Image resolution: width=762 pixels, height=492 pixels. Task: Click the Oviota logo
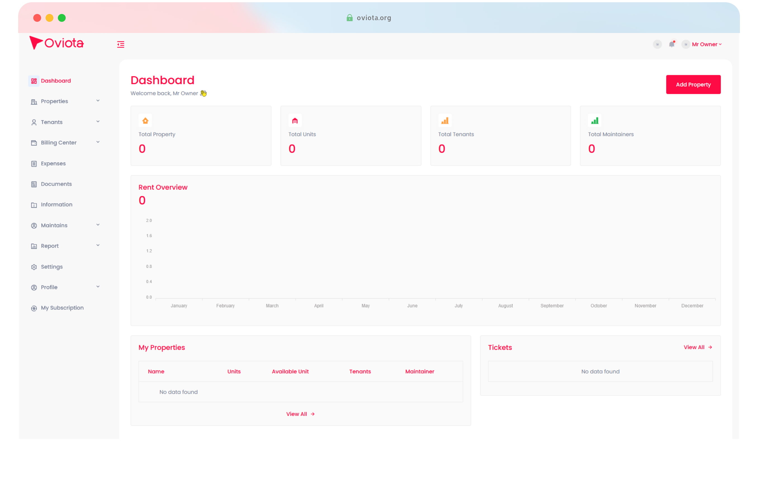pos(56,43)
